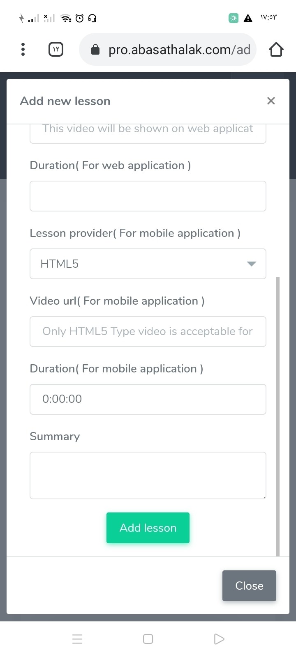Close the Add new lesson dialog with X
This screenshot has width=296, height=657.
(x=271, y=101)
